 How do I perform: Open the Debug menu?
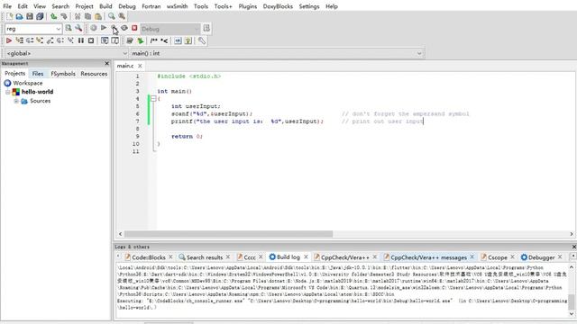coord(127,6)
